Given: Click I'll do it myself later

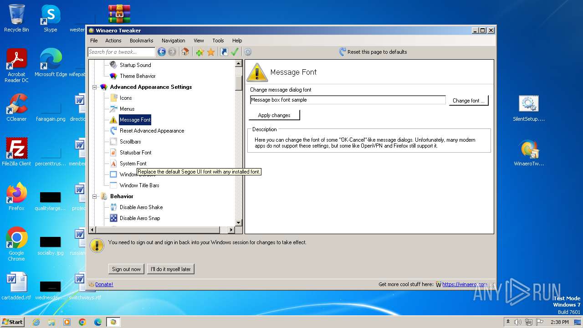Looking at the screenshot, I should [x=171, y=269].
